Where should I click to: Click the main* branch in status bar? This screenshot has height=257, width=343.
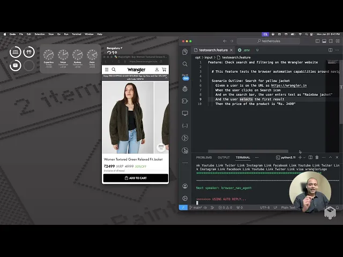(x=196, y=207)
